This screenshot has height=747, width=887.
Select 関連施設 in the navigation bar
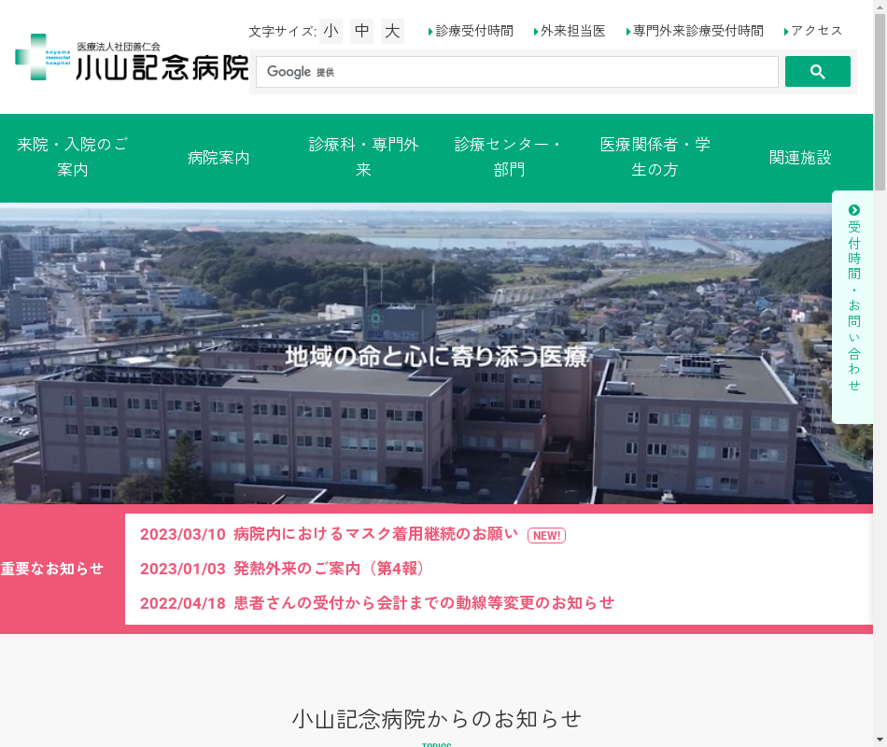point(800,158)
